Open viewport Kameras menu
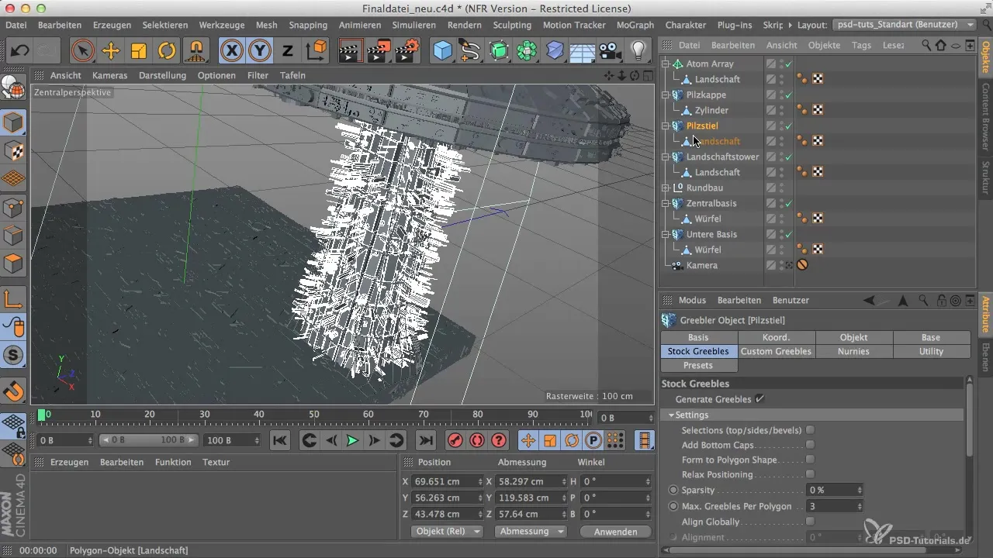This screenshot has height=558, width=993. click(109, 75)
